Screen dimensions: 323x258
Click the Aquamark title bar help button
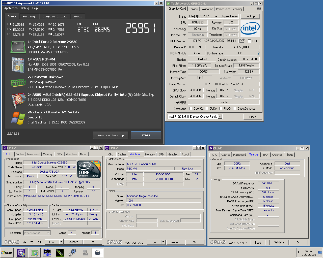coord(156,3)
